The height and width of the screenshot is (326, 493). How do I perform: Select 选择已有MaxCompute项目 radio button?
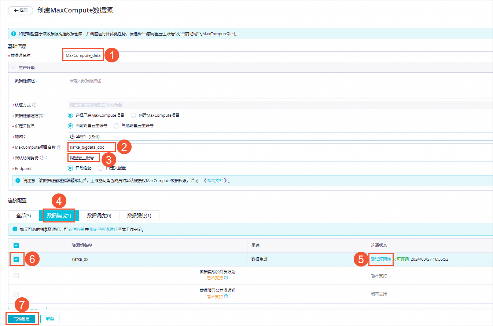(x=70, y=115)
